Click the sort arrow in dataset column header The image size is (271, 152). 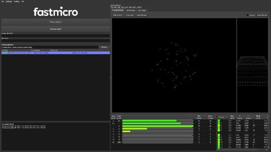click(x=31, y=50)
